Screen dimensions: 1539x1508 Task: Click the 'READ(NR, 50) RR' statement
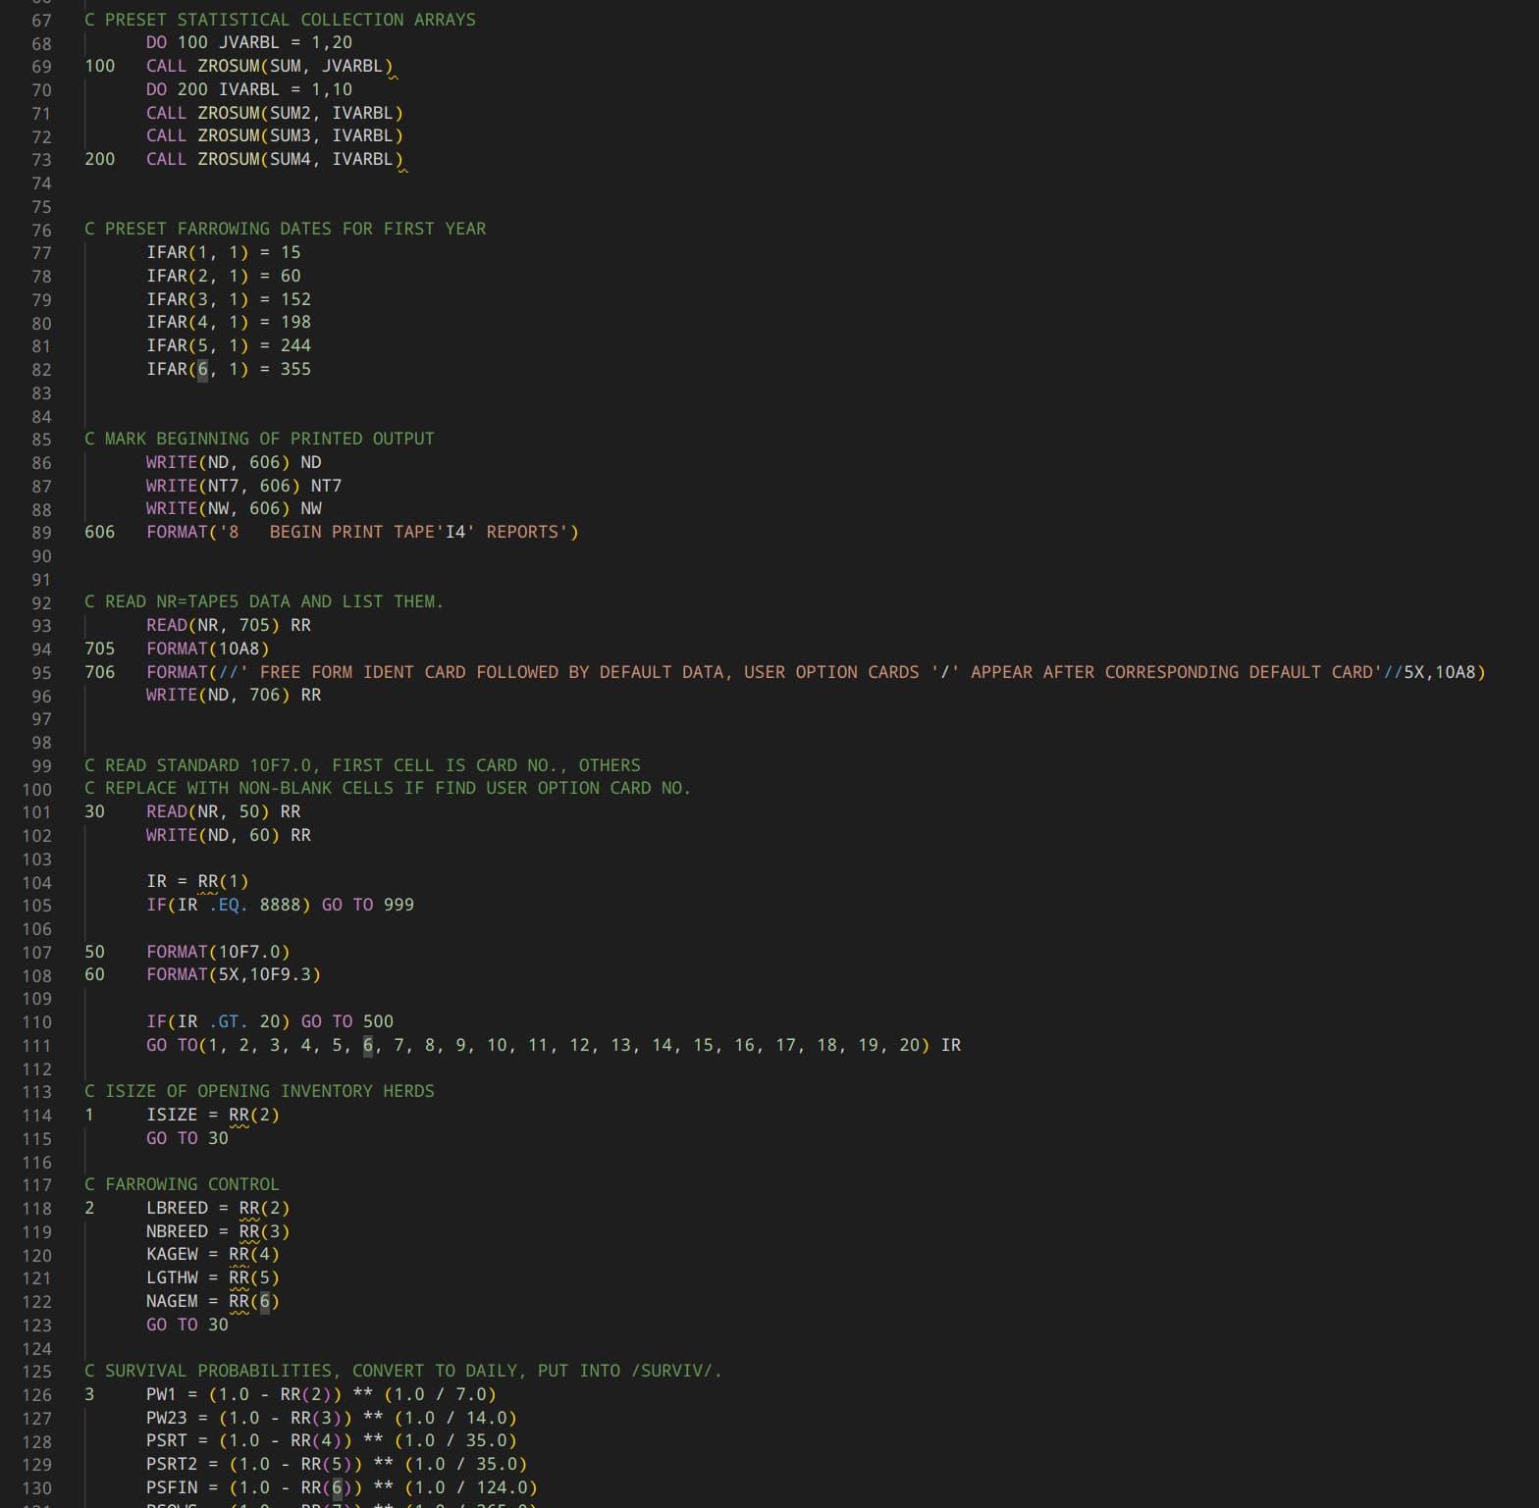point(224,811)
